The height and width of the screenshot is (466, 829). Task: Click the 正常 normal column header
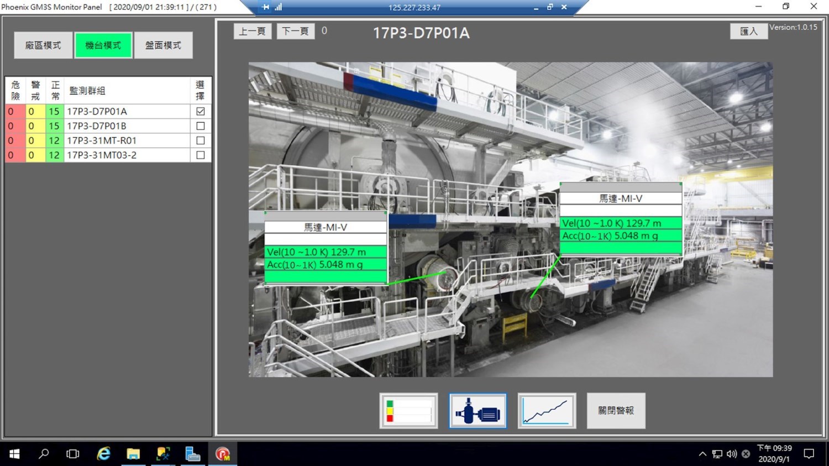point(55,90)
